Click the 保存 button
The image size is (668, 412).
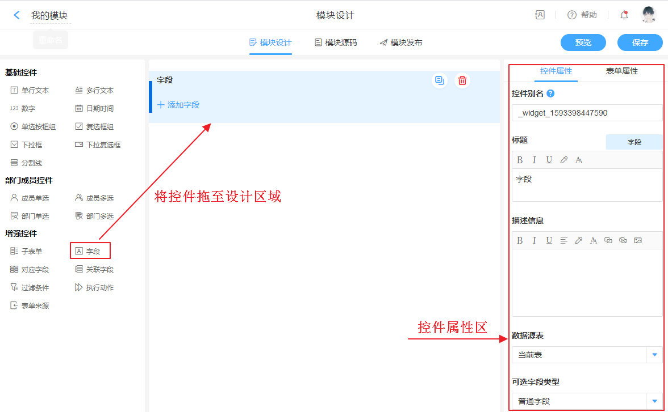[x=640, y=43]
